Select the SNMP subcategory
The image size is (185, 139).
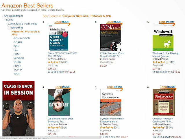coord(17,66)
